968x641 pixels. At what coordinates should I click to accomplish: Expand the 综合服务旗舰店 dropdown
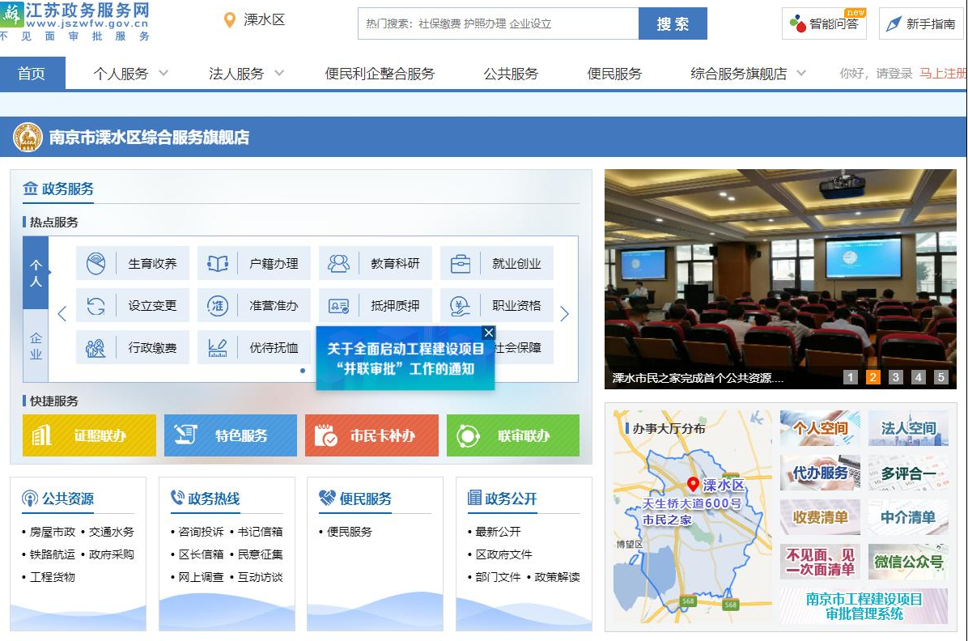pos(748,74)
